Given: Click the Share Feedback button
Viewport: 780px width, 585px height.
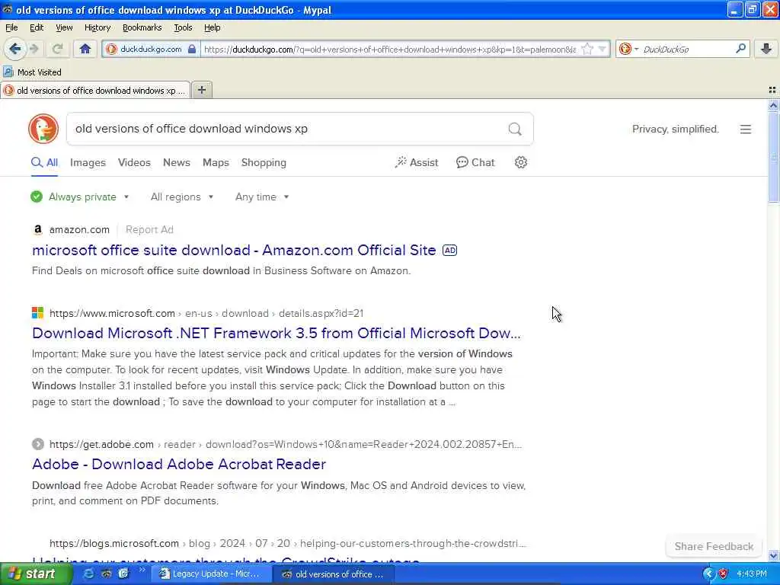Looking at the screenshot, I should (714, 546).
